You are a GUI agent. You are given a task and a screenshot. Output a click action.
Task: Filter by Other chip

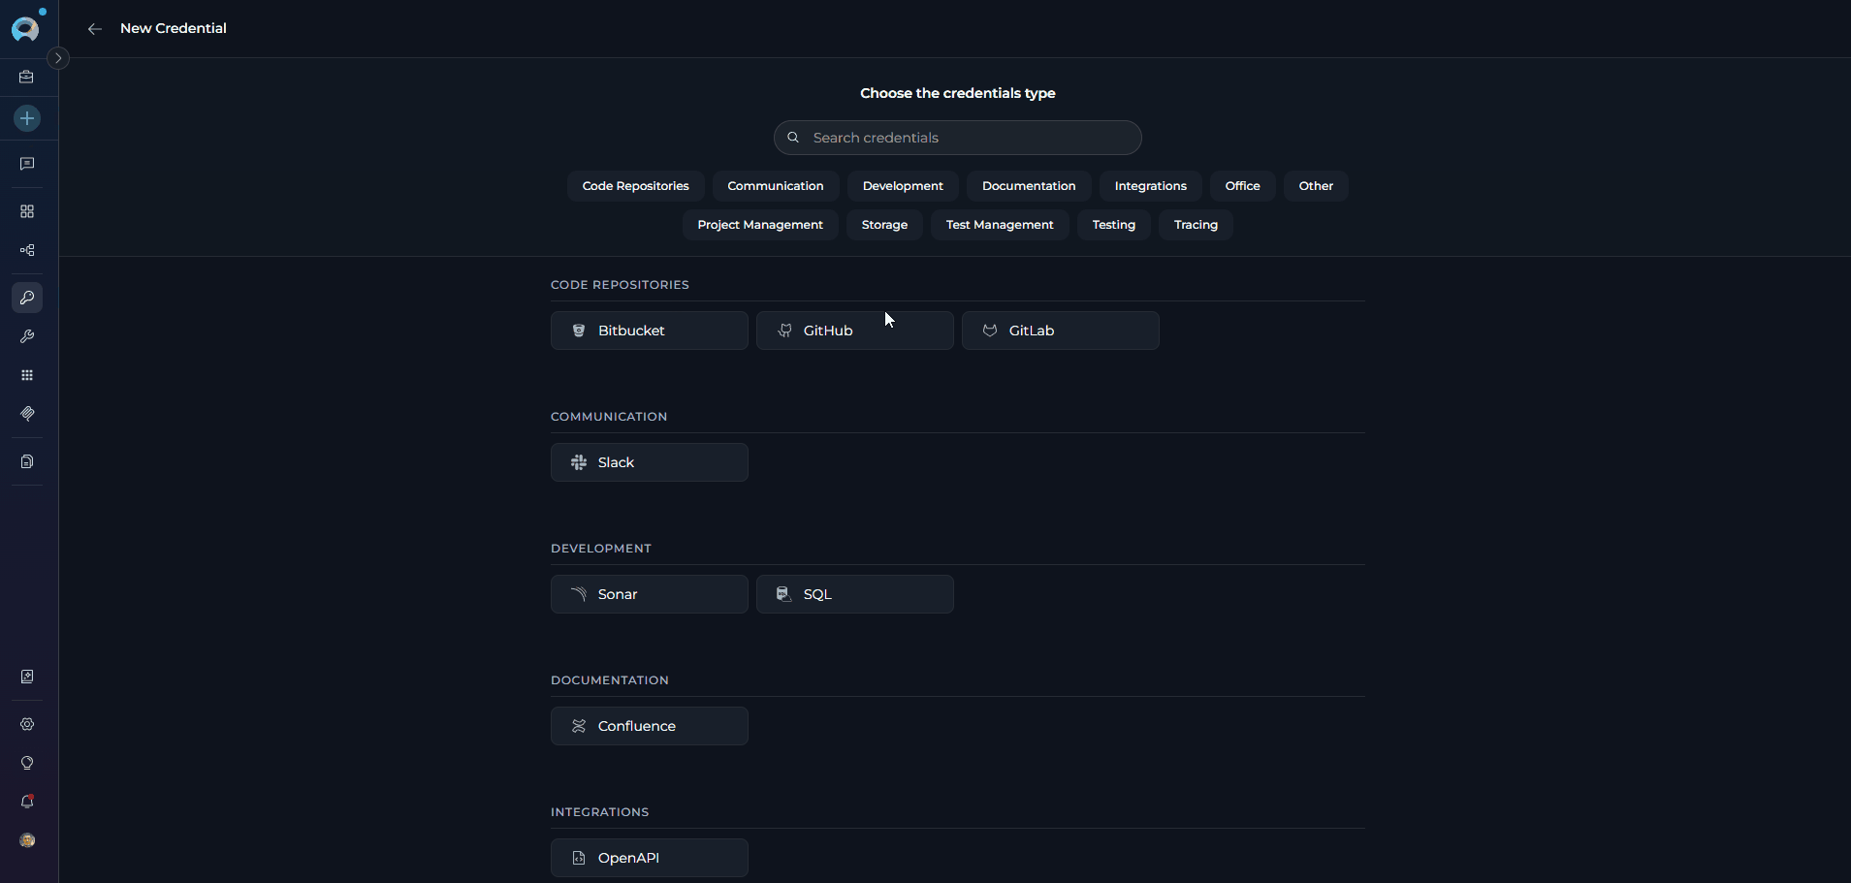click(x=1316, y=186)
